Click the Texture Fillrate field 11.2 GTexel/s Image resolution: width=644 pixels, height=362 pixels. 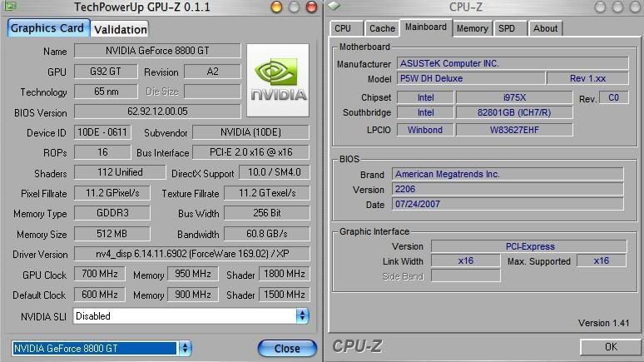pyautogui.click(x=266, y=193)
